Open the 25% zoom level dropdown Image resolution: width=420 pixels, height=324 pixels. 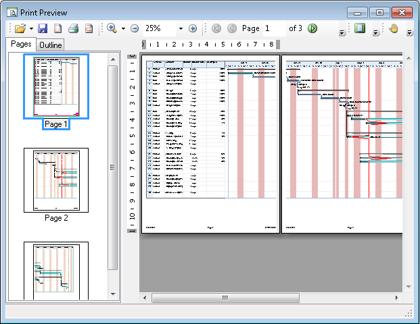[181, 28]
